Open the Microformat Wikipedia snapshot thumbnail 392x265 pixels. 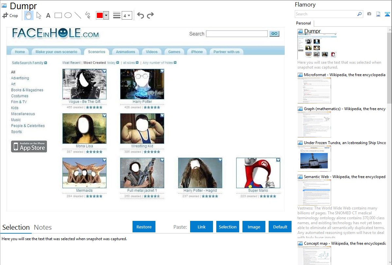314,91
